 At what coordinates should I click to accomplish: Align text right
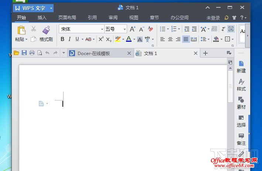178,39
